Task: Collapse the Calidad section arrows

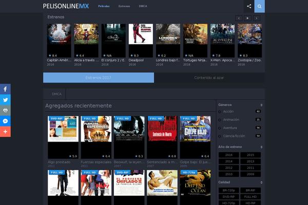Action: pyautogui.click(x=261, y=182)
